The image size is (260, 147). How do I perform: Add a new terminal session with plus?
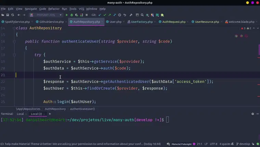[x=50, y=114]
